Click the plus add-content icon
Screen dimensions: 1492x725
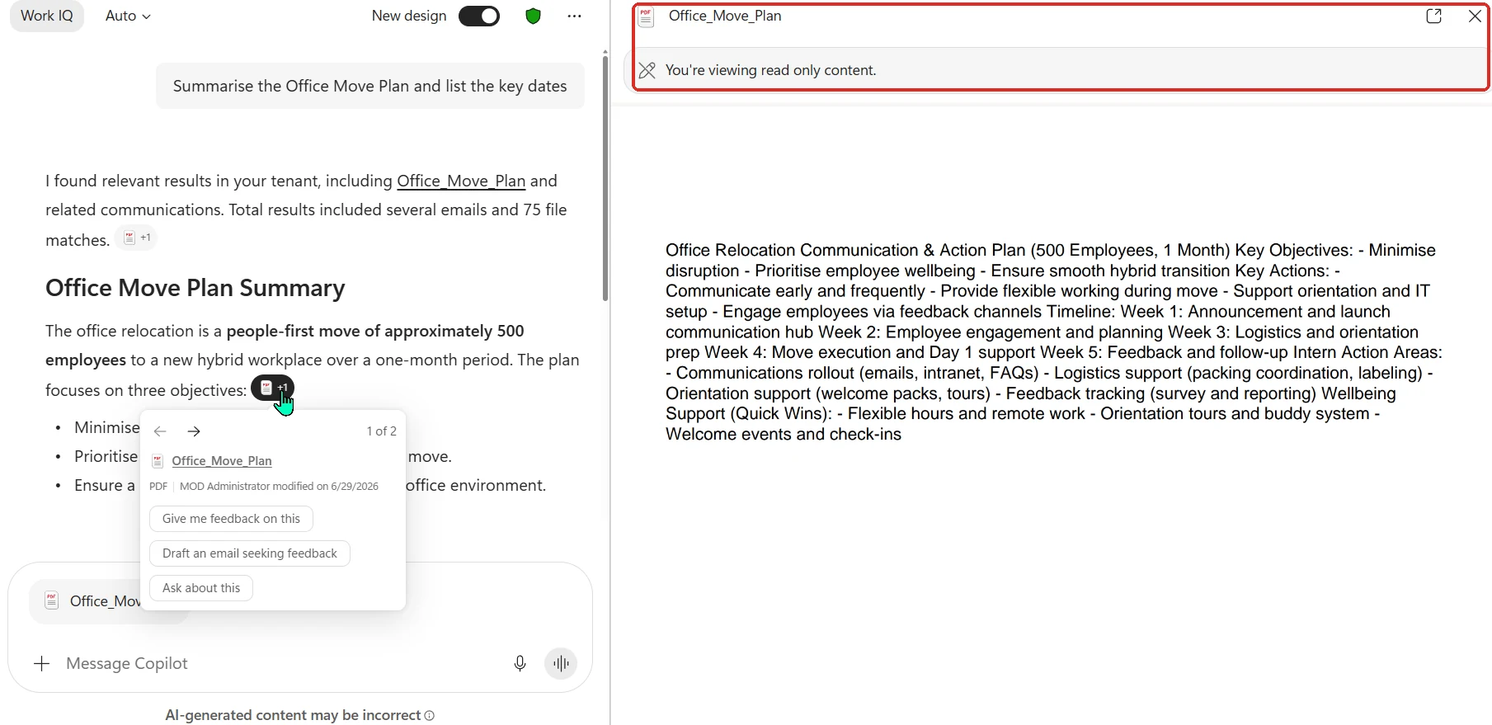coord(42,663)
